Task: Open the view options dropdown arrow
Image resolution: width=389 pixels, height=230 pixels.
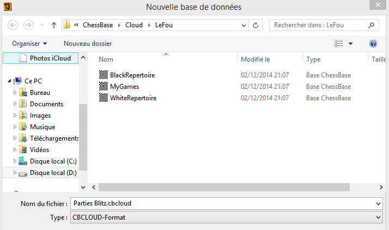Action: (x=350, y=44)
